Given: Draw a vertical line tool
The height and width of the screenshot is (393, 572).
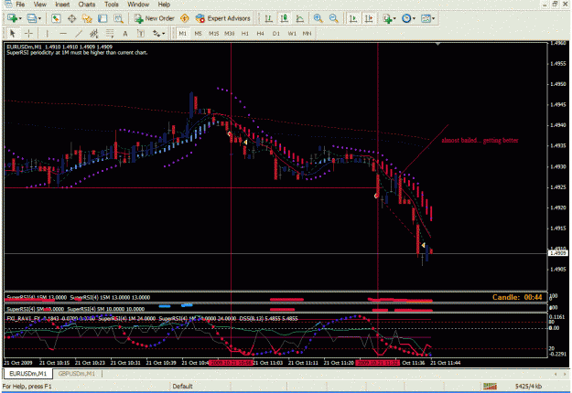Looking at the screenshot, I should click(x=47, y=34).
